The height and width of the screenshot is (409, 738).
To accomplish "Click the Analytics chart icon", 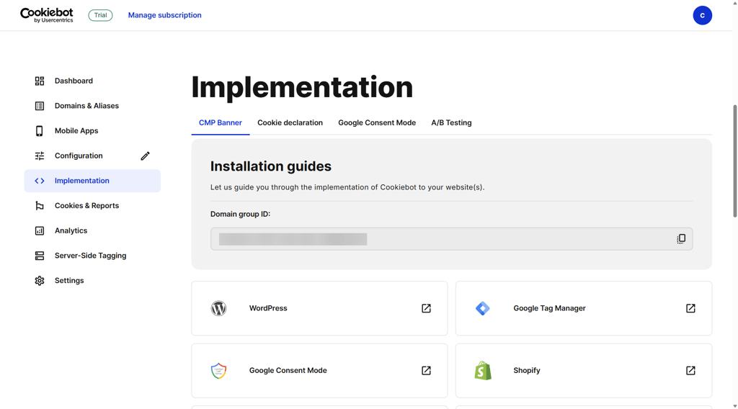I will (40, 230).
